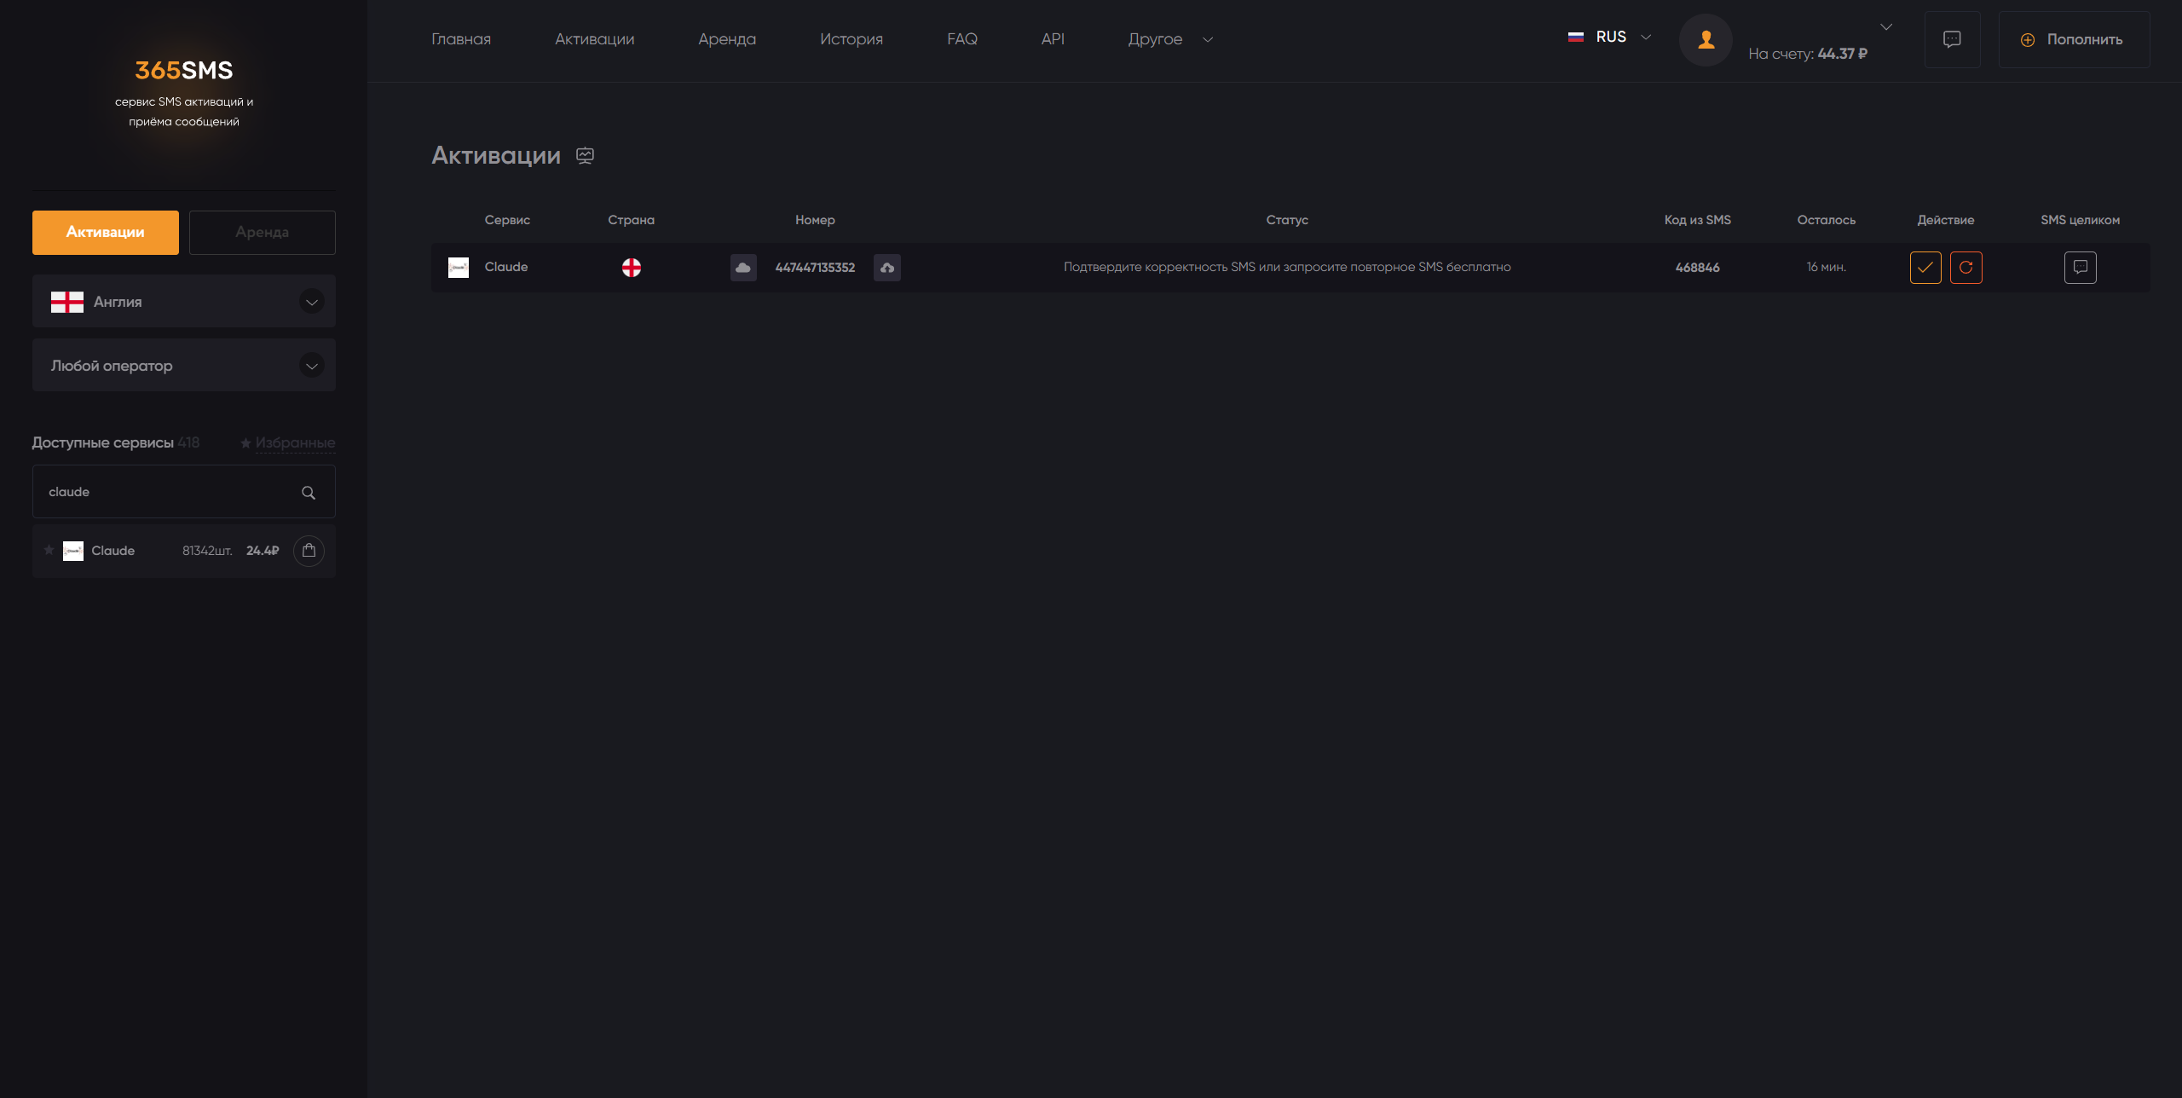Expand the Другое menu
Screen dimensions: 2182x1098
point(1170,39)
